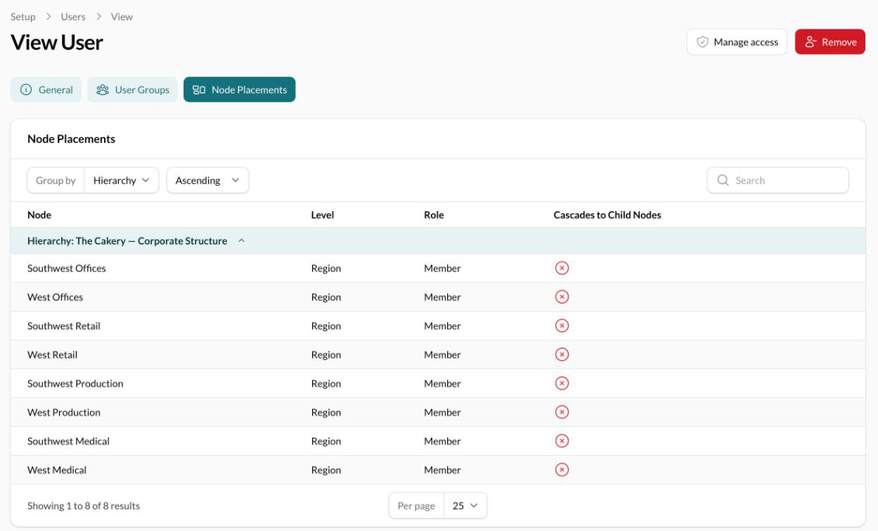Go to Setup in breadcrumb
This screenshot has height=531, width=878.
[23, 17]
